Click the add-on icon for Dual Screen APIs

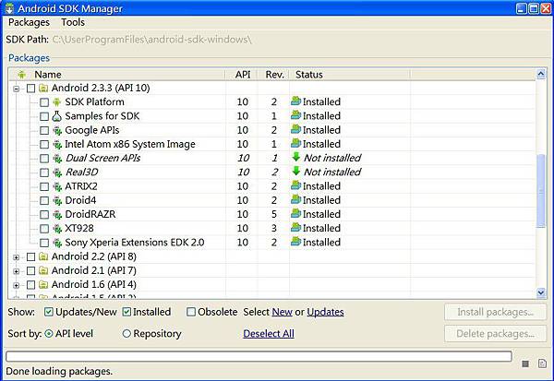tap(57, 158)
